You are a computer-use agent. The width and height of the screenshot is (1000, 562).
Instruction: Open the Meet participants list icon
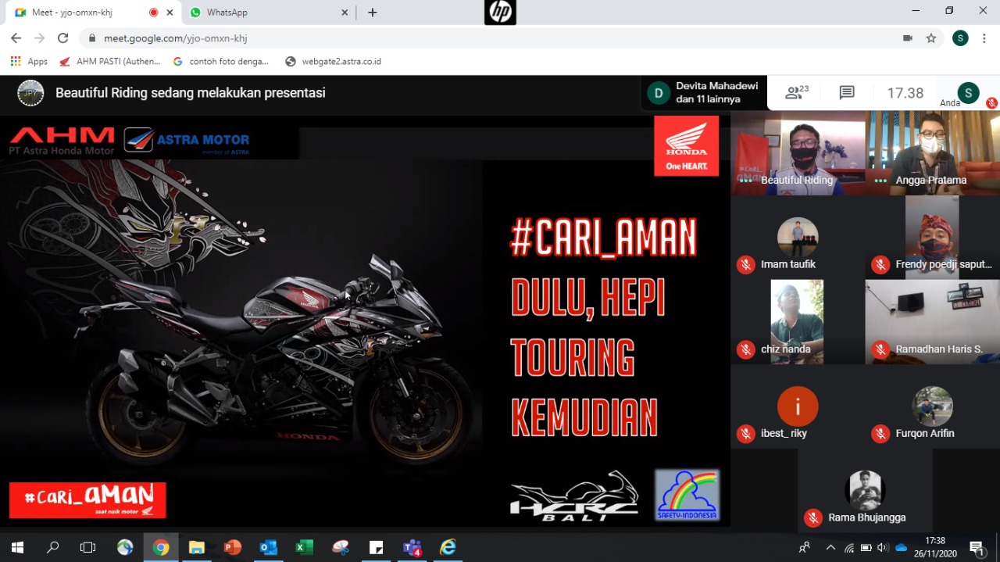[796, 93]
